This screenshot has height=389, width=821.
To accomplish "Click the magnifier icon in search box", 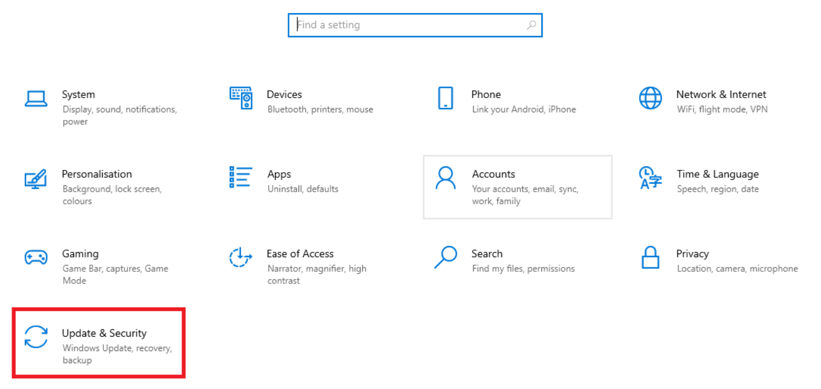I will 531,25.
